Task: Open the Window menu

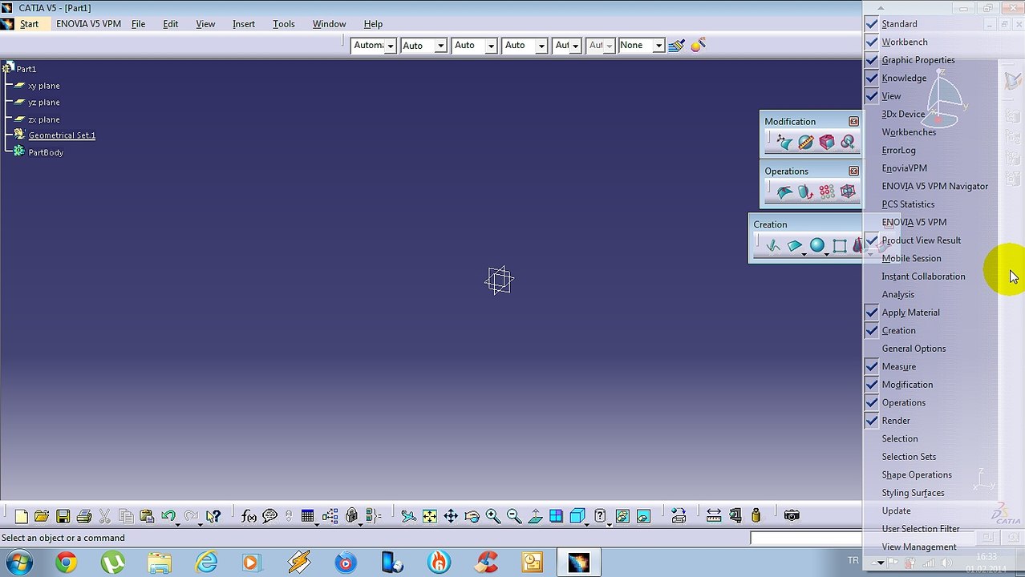Action: pyautogui.click(x=329, y=24)
